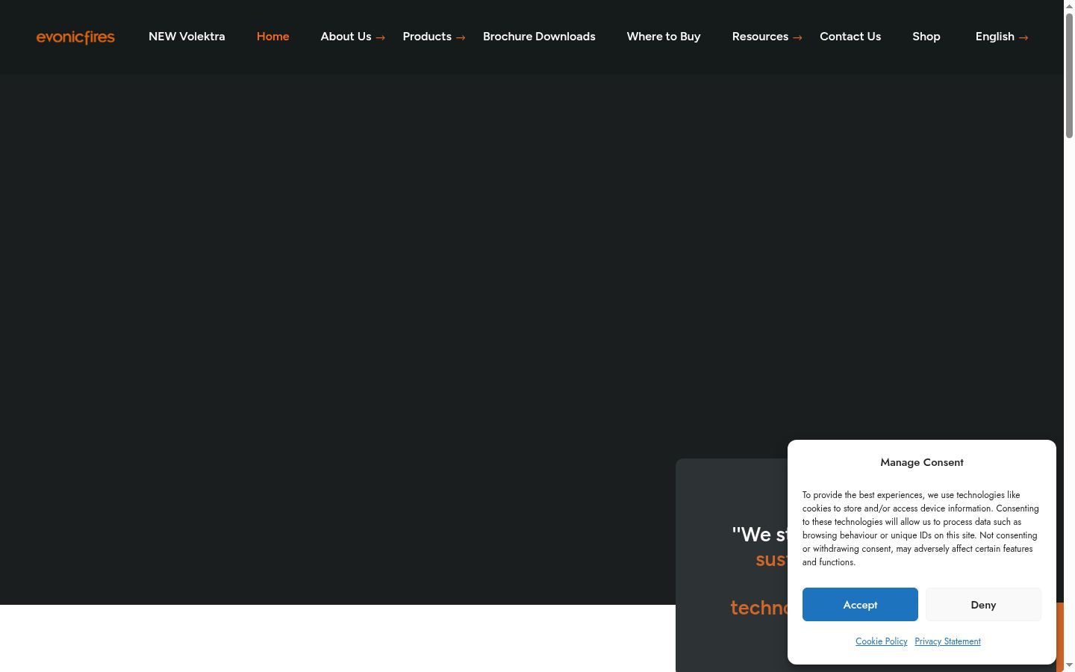Click the evonicfires logo
The image size is (1075, 672).
pyautogui.click(x=75, y=37)
